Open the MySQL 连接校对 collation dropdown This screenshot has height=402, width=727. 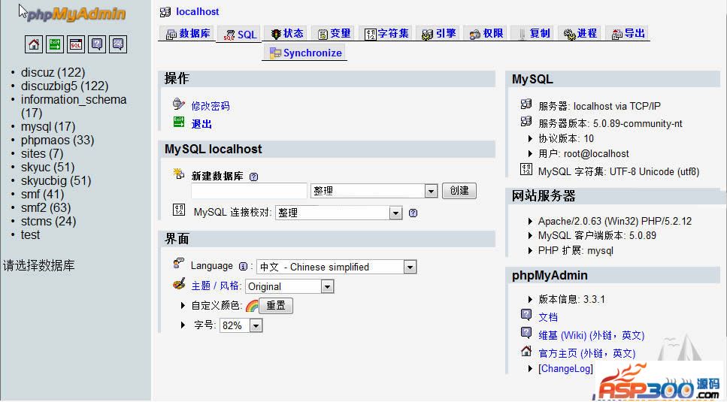pos(338,213)
